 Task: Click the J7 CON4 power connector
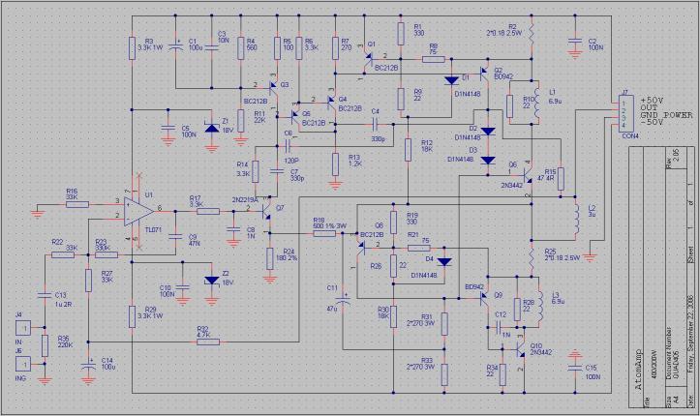(625, 114)
